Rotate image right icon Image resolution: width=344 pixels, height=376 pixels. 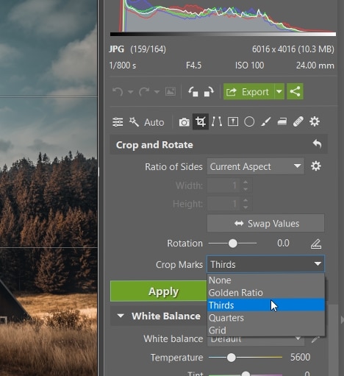pos(209,92)
